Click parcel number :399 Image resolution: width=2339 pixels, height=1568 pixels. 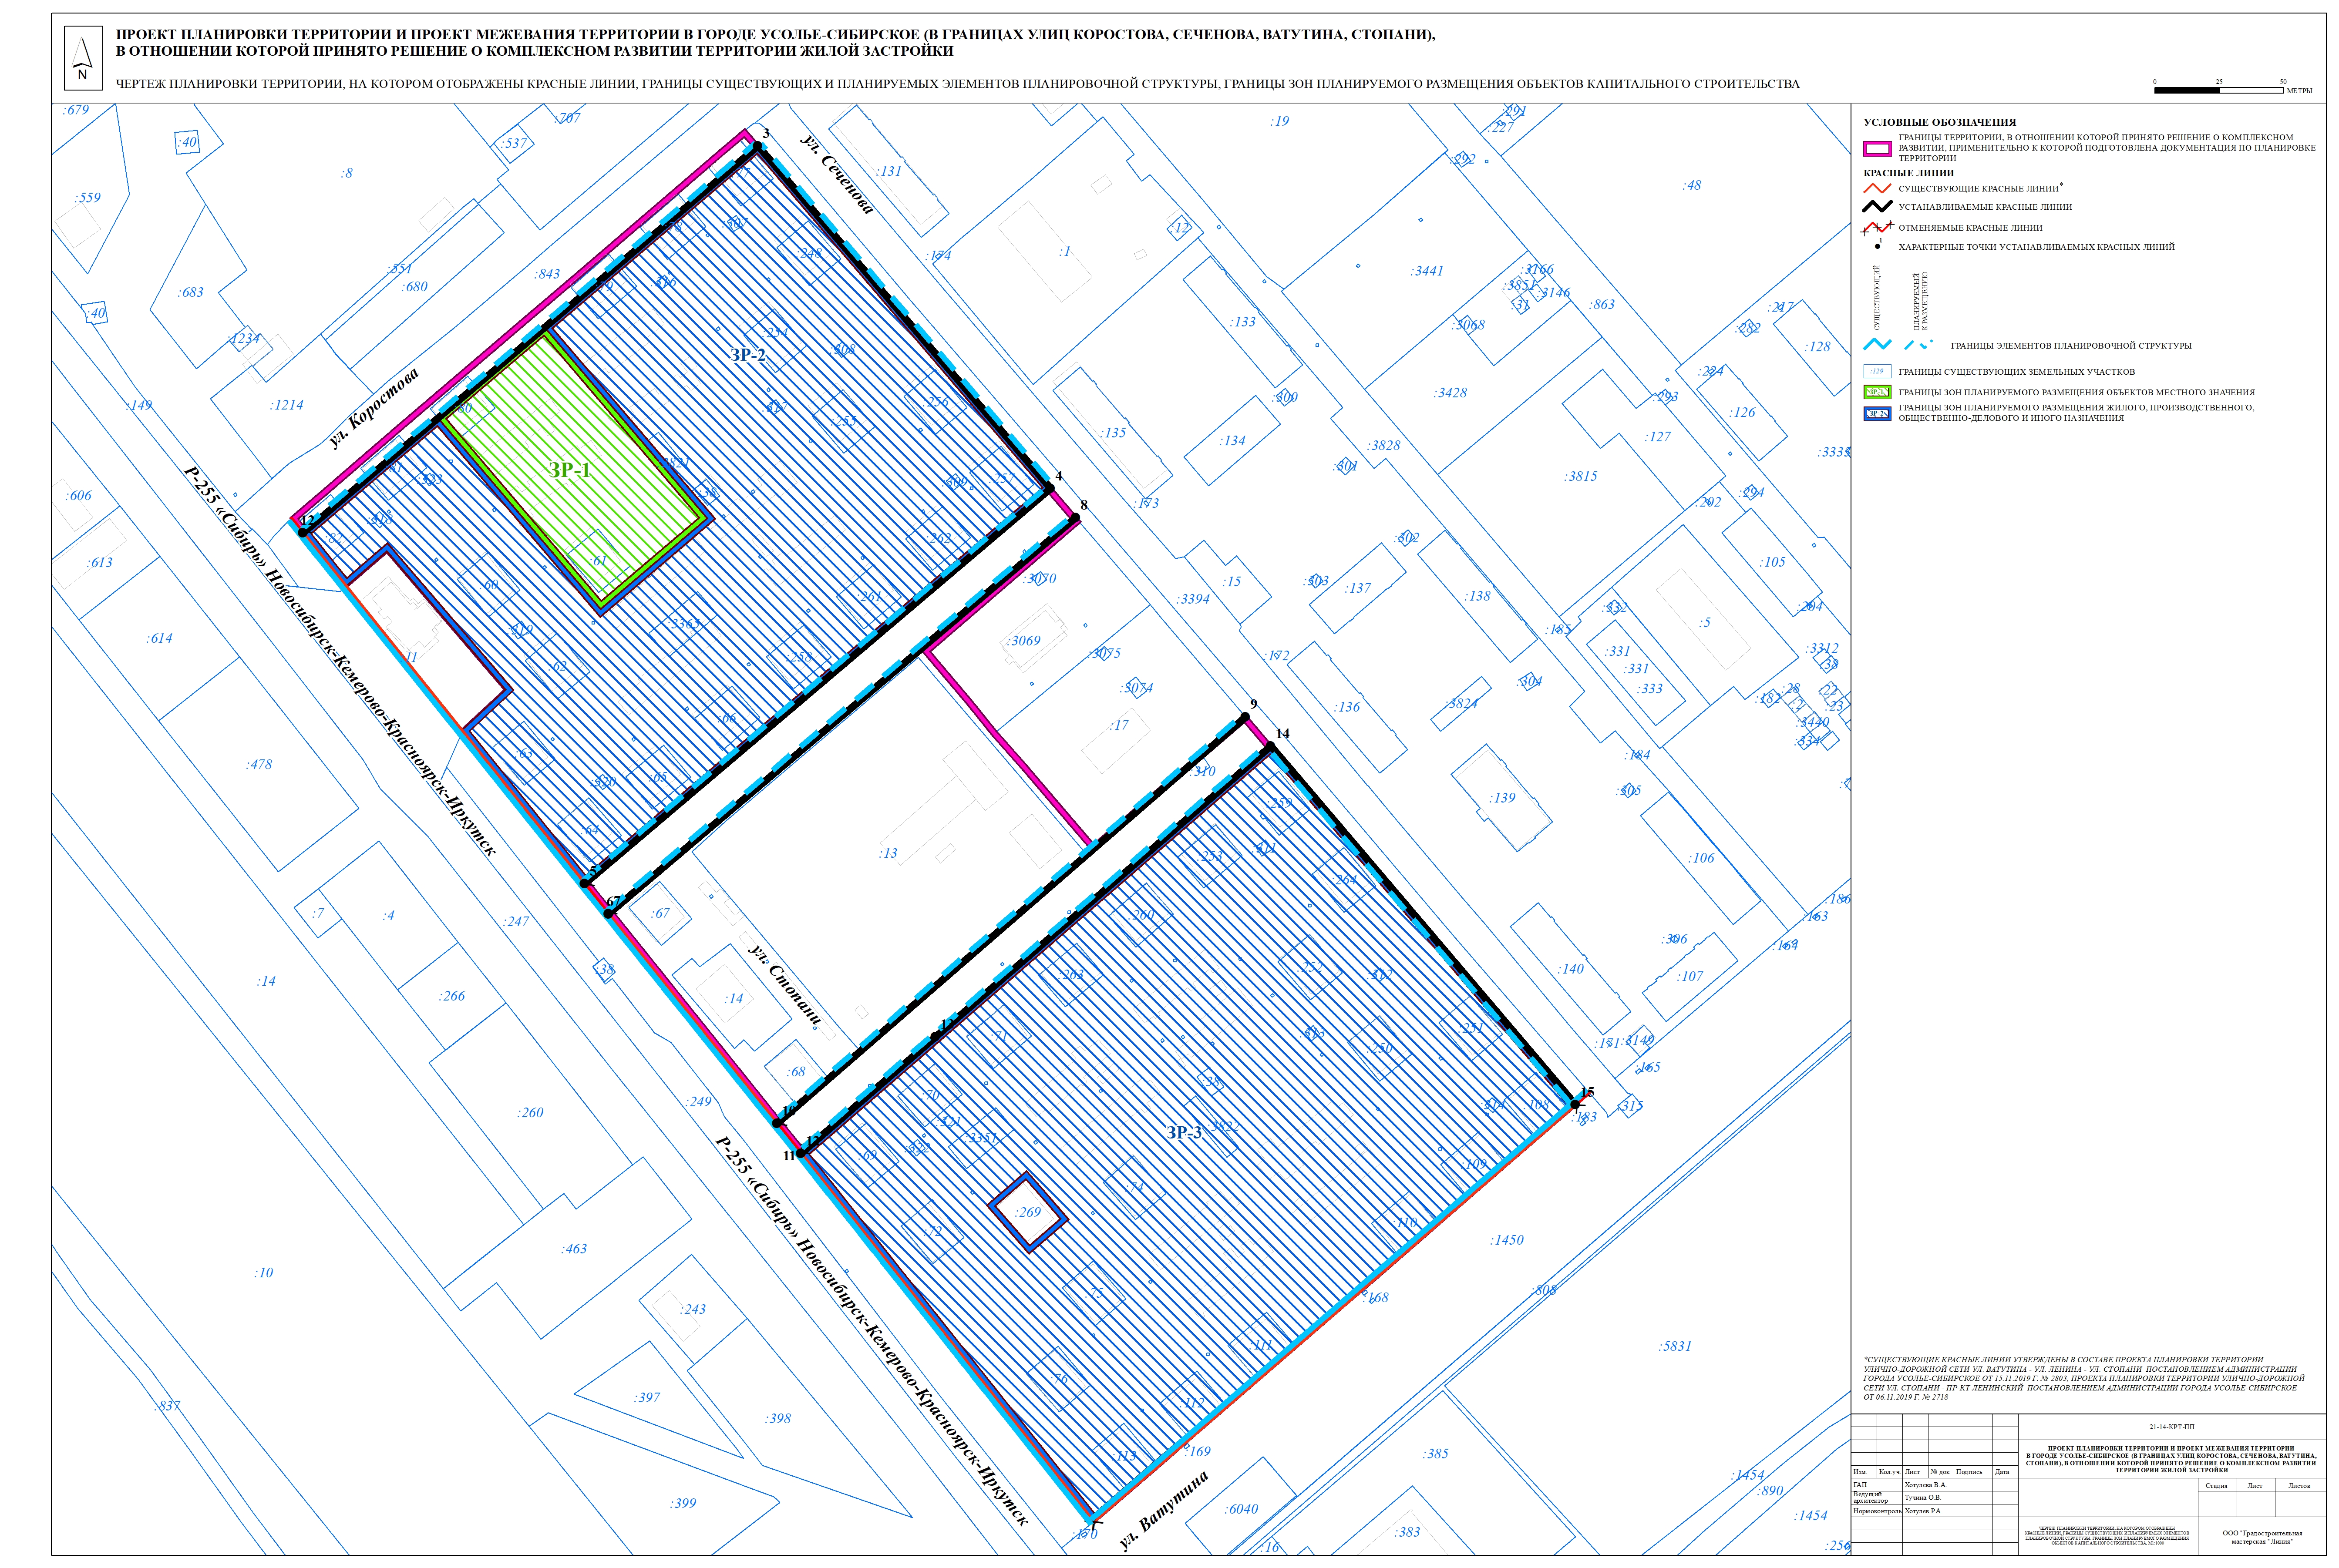684,1503
